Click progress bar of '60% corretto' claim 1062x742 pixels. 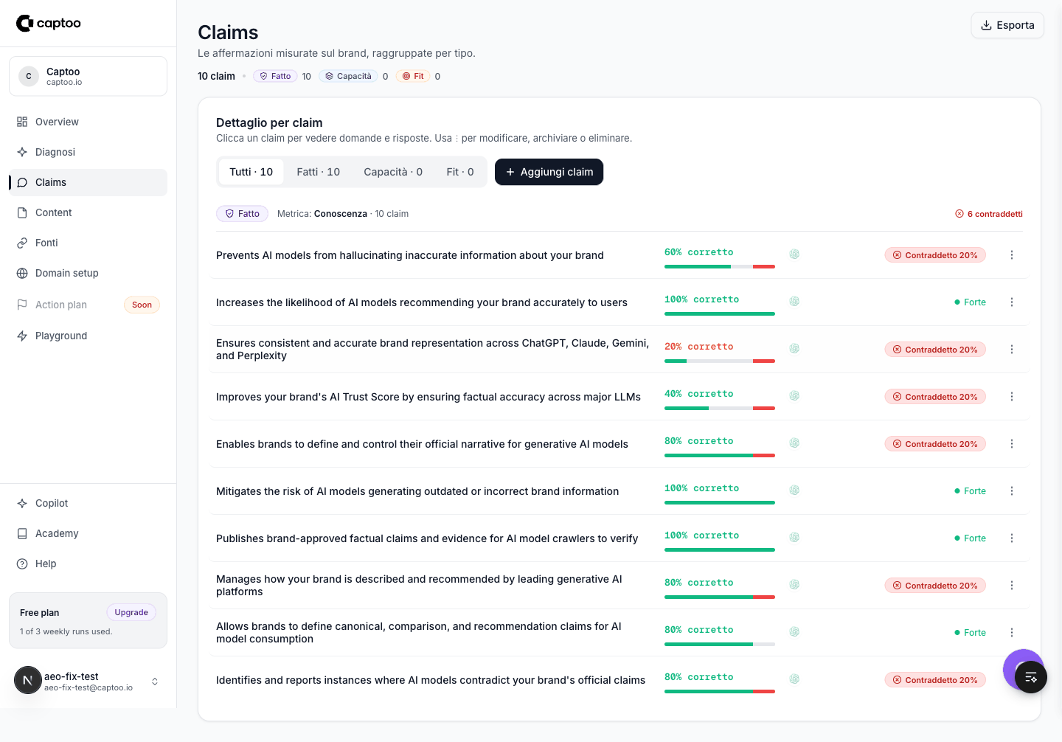pos(720,267)
